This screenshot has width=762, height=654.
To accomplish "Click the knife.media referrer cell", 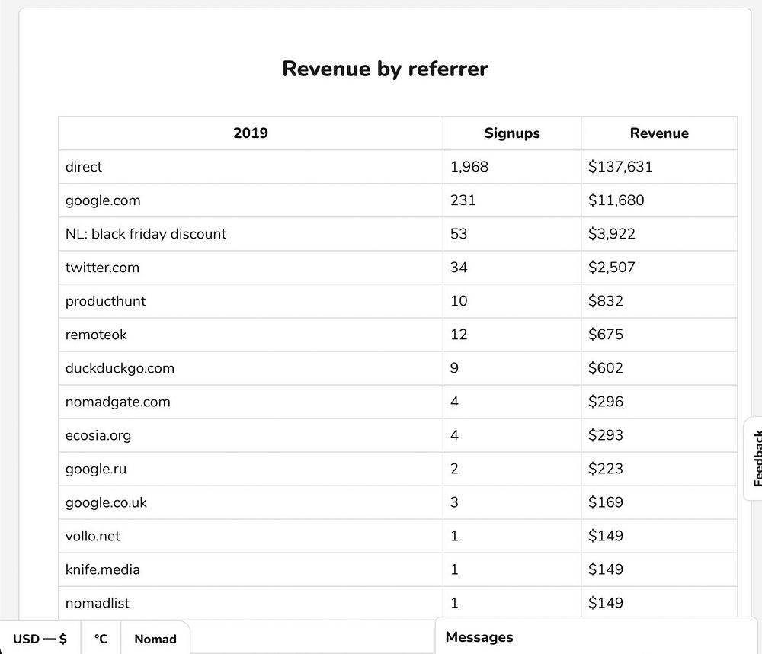I will [103, 569].
